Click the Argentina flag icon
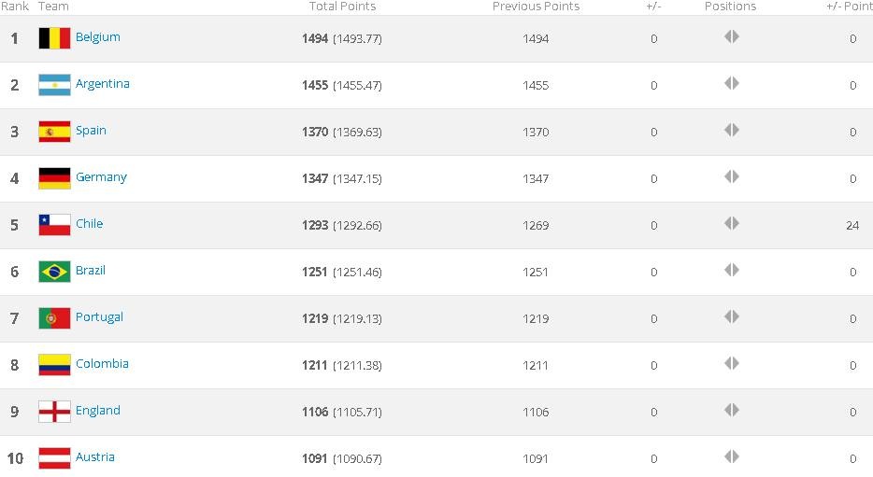This screenshot has height=477, width=873. (54, 85)
